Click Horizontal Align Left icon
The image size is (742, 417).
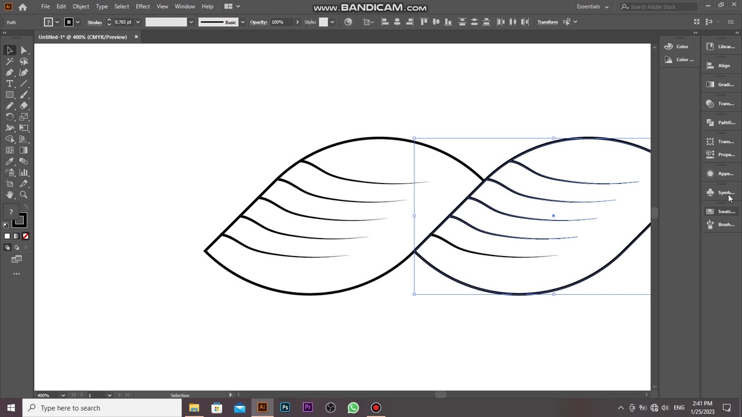(385, 22)
